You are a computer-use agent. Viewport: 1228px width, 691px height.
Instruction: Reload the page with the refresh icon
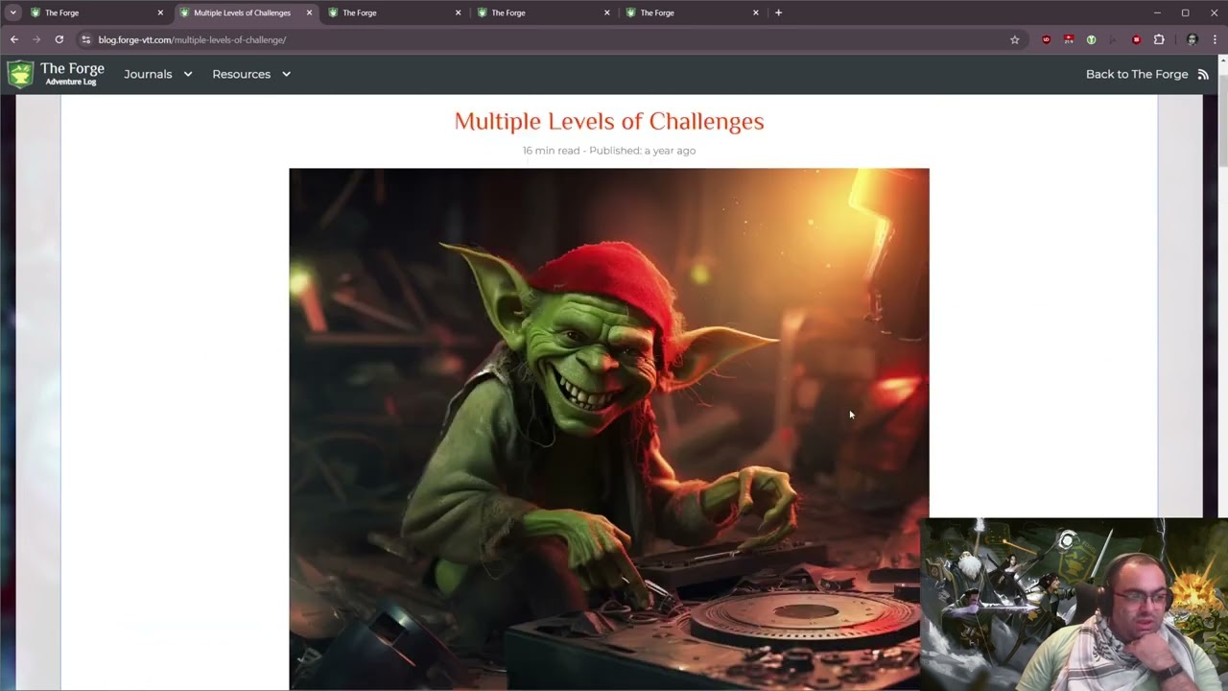[x=59, y=39]
